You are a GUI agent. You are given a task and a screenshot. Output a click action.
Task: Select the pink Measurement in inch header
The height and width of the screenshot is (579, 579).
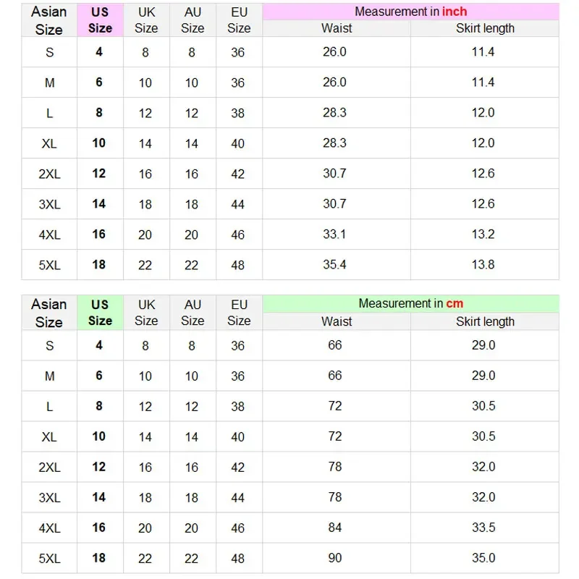point(410,12)
